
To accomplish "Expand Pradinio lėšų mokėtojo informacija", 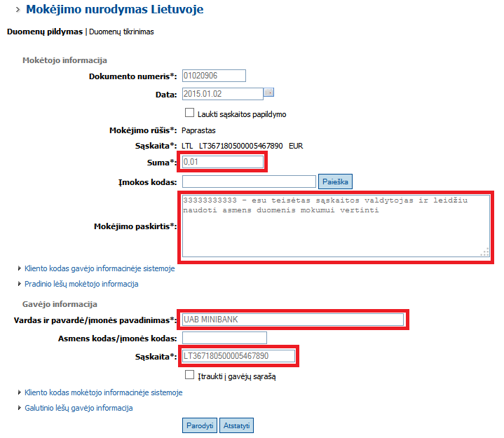I will [81, 284].
